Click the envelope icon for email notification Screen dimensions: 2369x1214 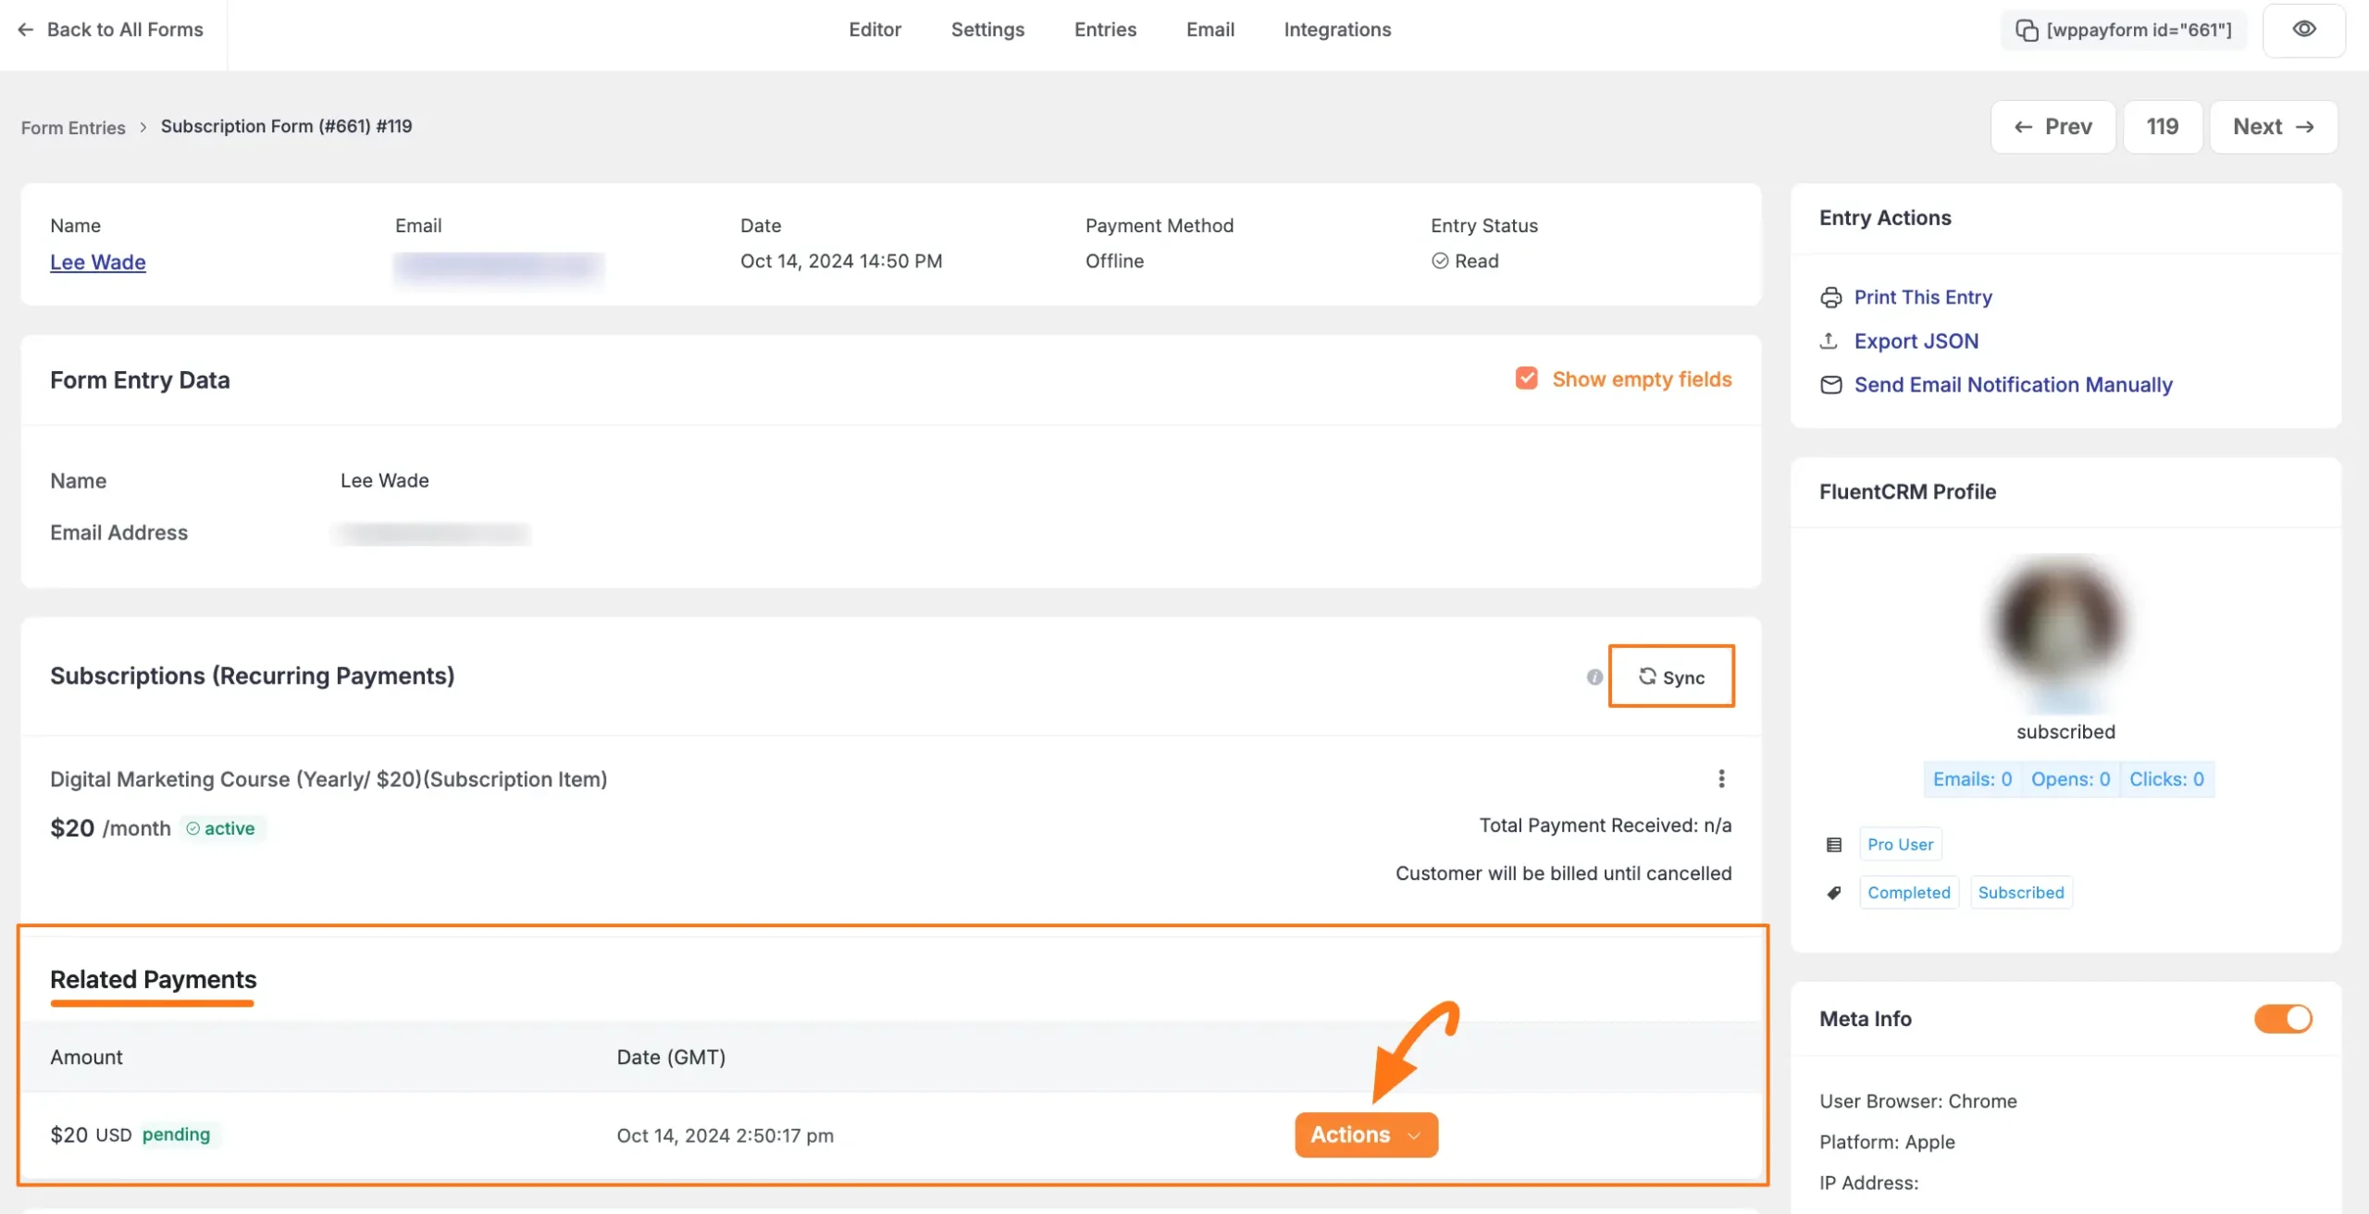[x=1832, y=384]
